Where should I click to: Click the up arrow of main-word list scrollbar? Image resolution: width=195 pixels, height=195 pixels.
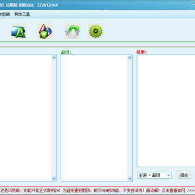pos(54,58)
